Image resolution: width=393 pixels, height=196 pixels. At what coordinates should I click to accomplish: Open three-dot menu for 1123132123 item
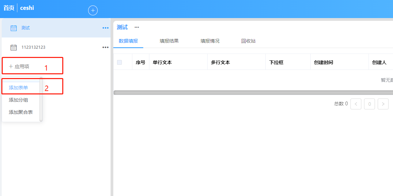105,47
